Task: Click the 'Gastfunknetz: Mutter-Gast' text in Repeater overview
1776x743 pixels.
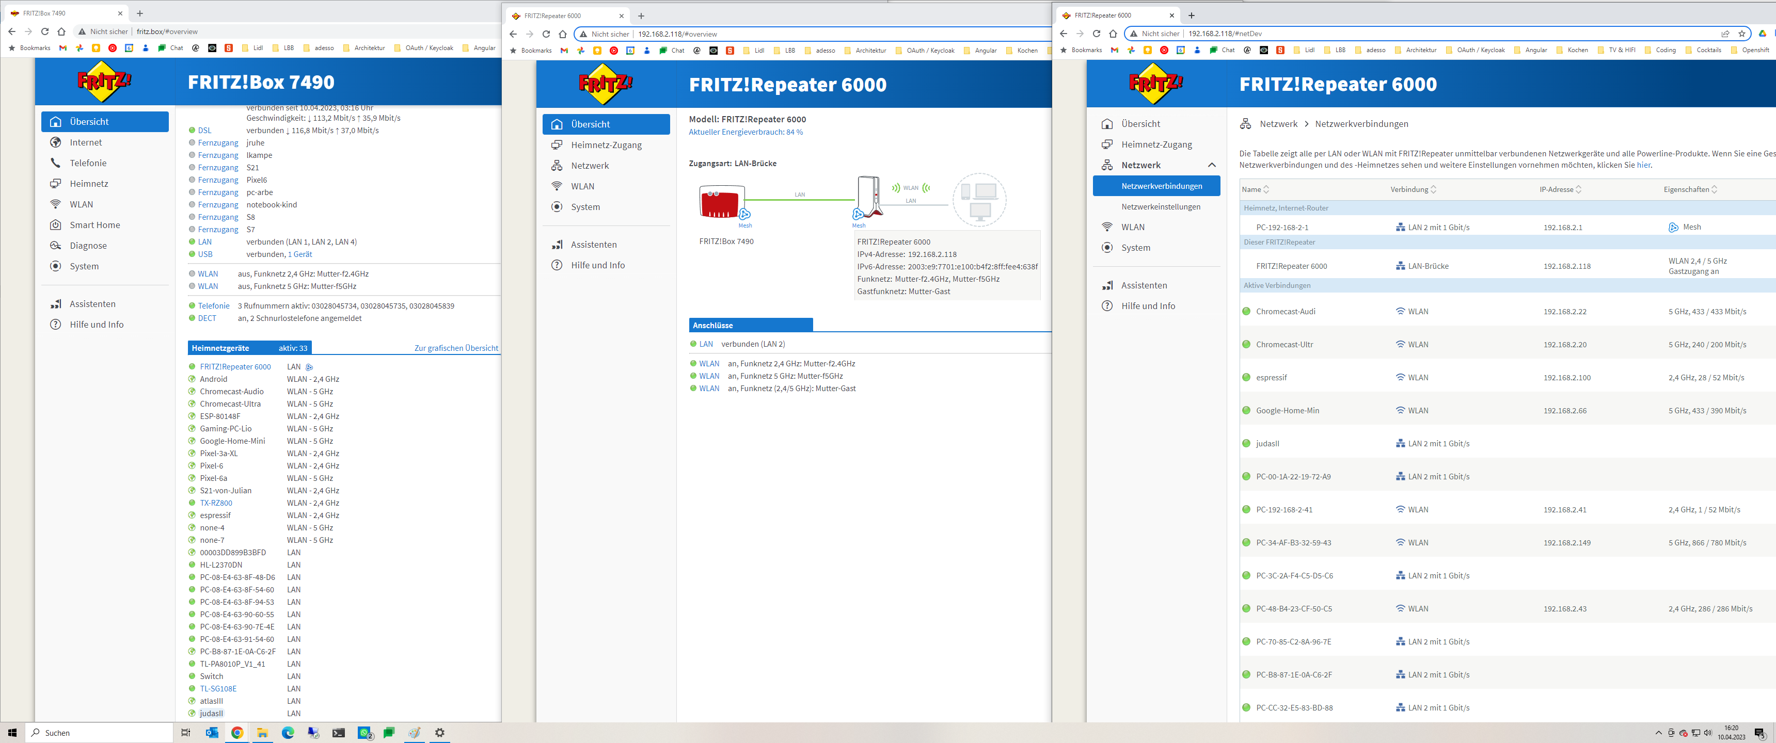Action: pos(903,292)
